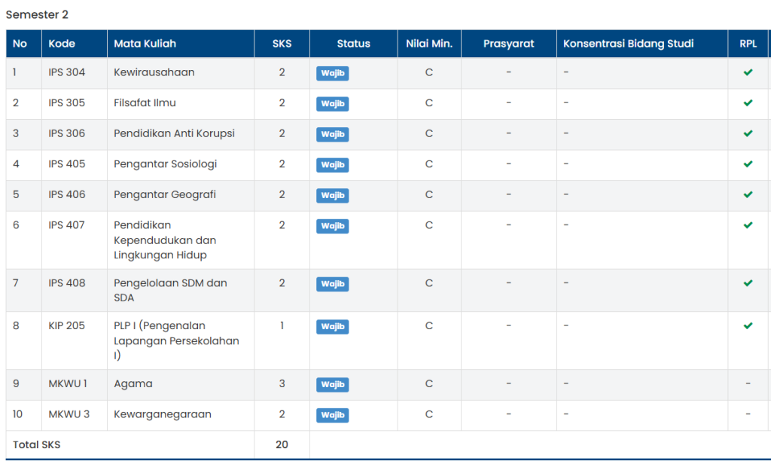The height and width of the screenshot is (461, 771).
Task: Select course code IPS 406
Action: pyautogui.click(x=66, y=194)
